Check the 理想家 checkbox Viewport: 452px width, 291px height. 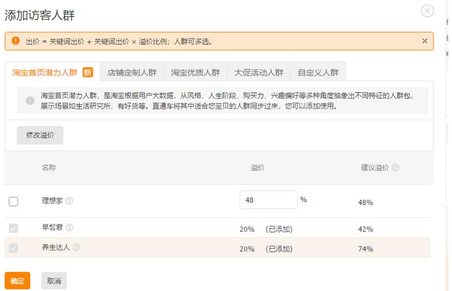13,201
